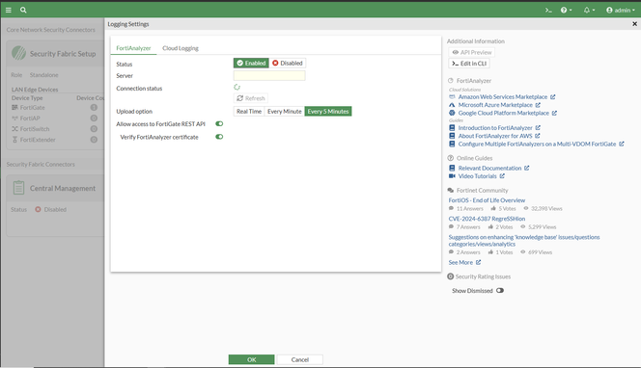The height and width of the screenshot is (368, 641).
Task: Open the notifications bell menu
Action: pos(589,11)
